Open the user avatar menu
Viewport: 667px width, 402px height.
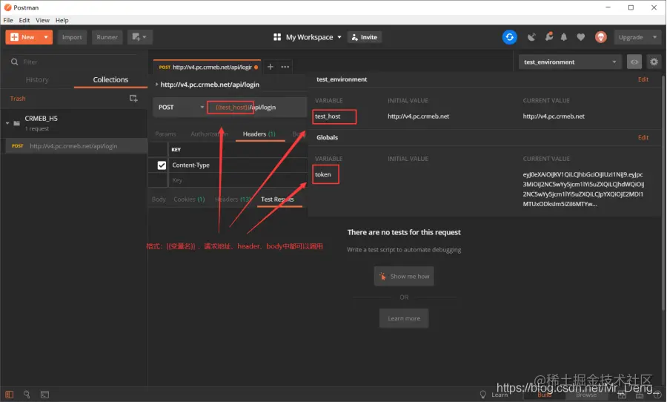pos(600,37)
